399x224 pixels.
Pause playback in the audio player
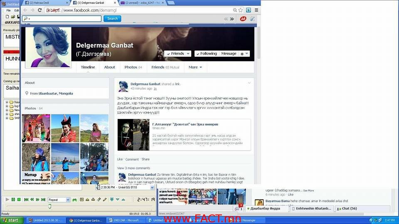pyautogui.click(x=13, y=200)
